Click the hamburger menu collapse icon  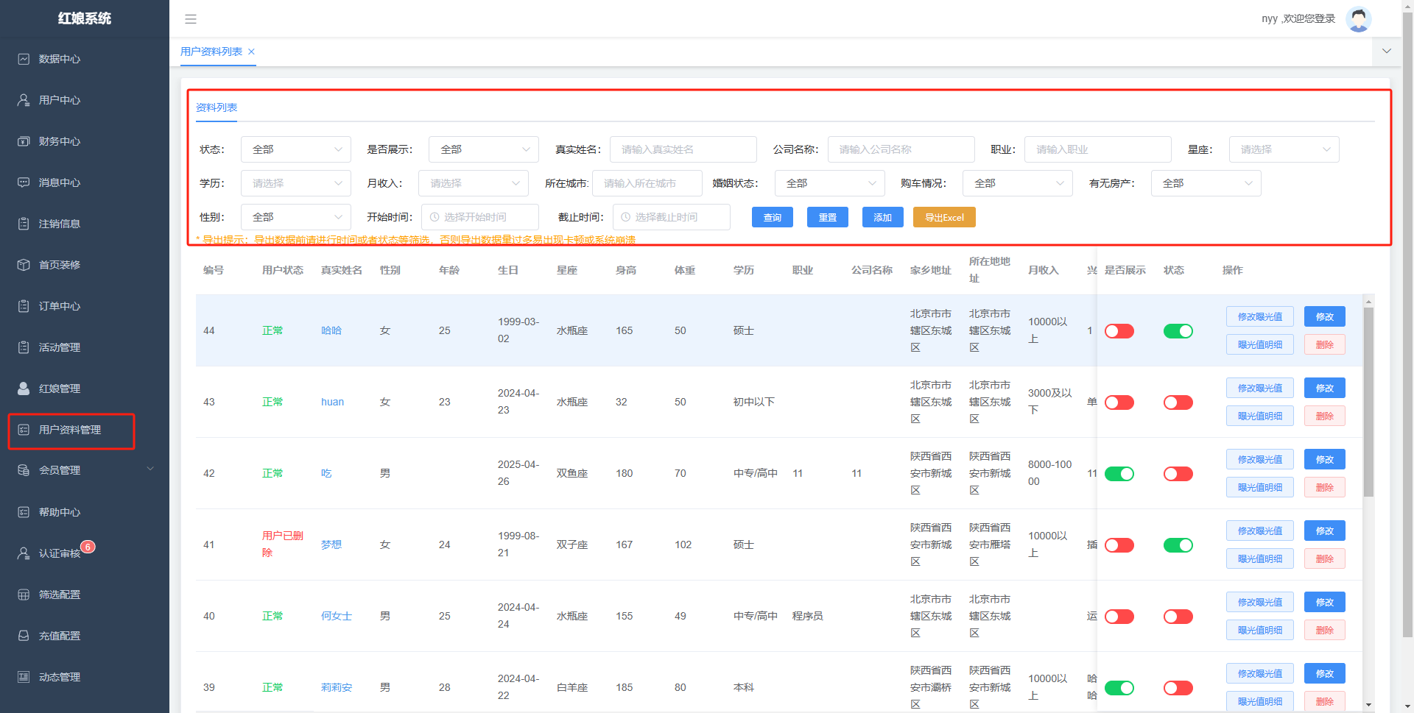pyautogui.click(x=191, y=19)
